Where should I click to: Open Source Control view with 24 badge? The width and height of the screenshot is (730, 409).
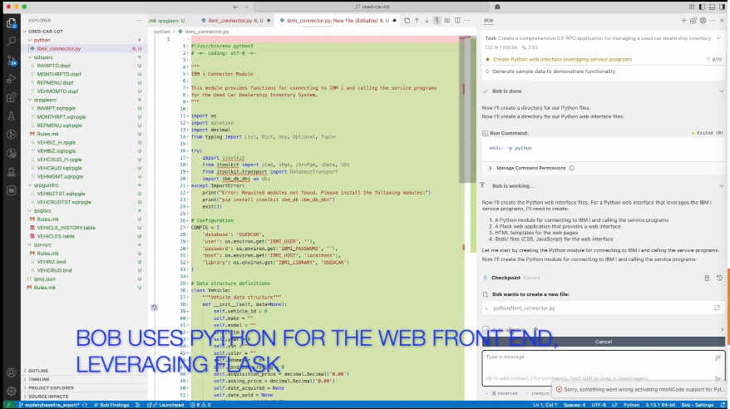pos(11,60)
